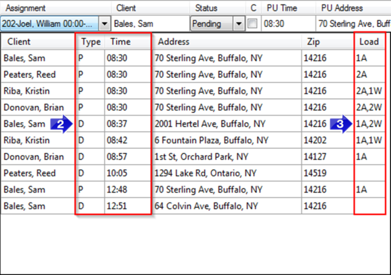
Task: Click the 12:51 time cell
Action: (x=117, y=206)
